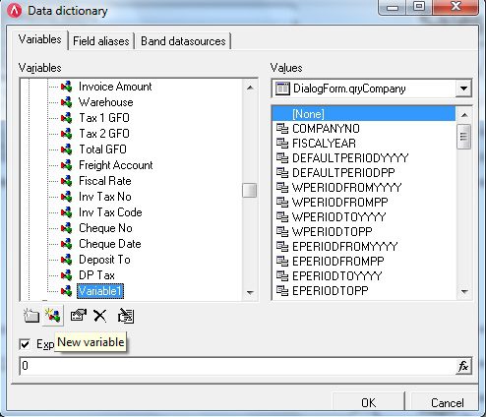Select the COMPANYNO field icon

[x=282, y=129]
